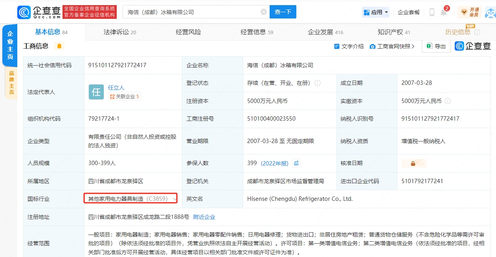Viewport: 496px width, 257px height.
Task: Click the info icon after 存续 status
Action: tap(318, 83)
